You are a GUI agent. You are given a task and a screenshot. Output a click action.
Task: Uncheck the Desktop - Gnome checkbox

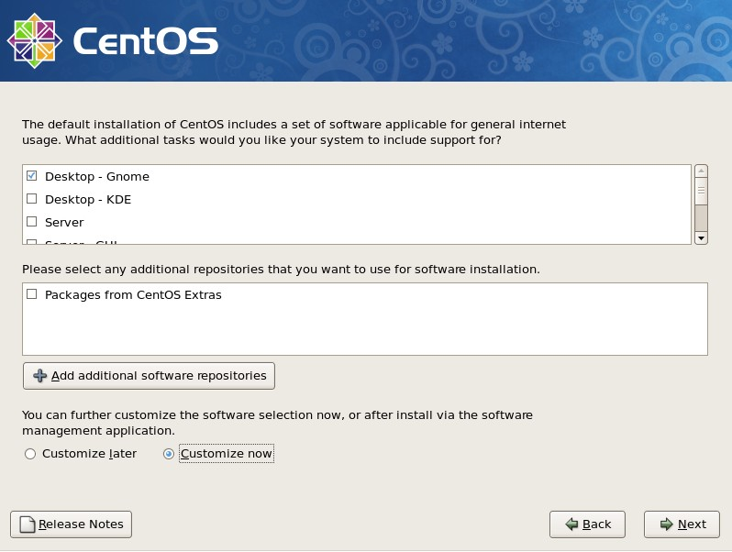click(x=32, y=176)
